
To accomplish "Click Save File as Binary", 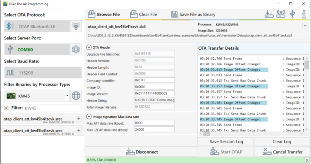I will tap(193, 15).
